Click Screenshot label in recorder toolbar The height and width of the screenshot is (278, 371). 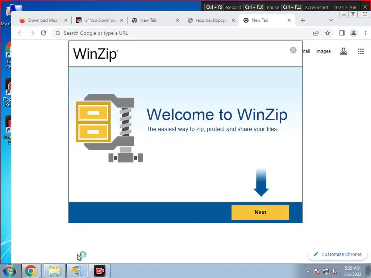tap(317, 7)
